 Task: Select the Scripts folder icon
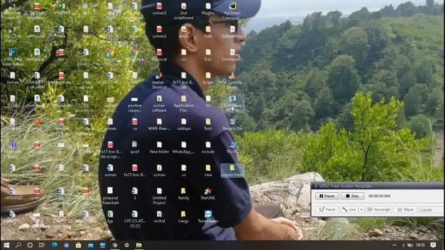point(208,78)
